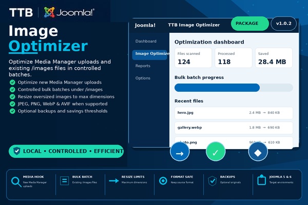Click the 610 KB size value
Image resolution: width=308 pixels, height=205 pixels.
pyautogui.click(x=274, y=142)
